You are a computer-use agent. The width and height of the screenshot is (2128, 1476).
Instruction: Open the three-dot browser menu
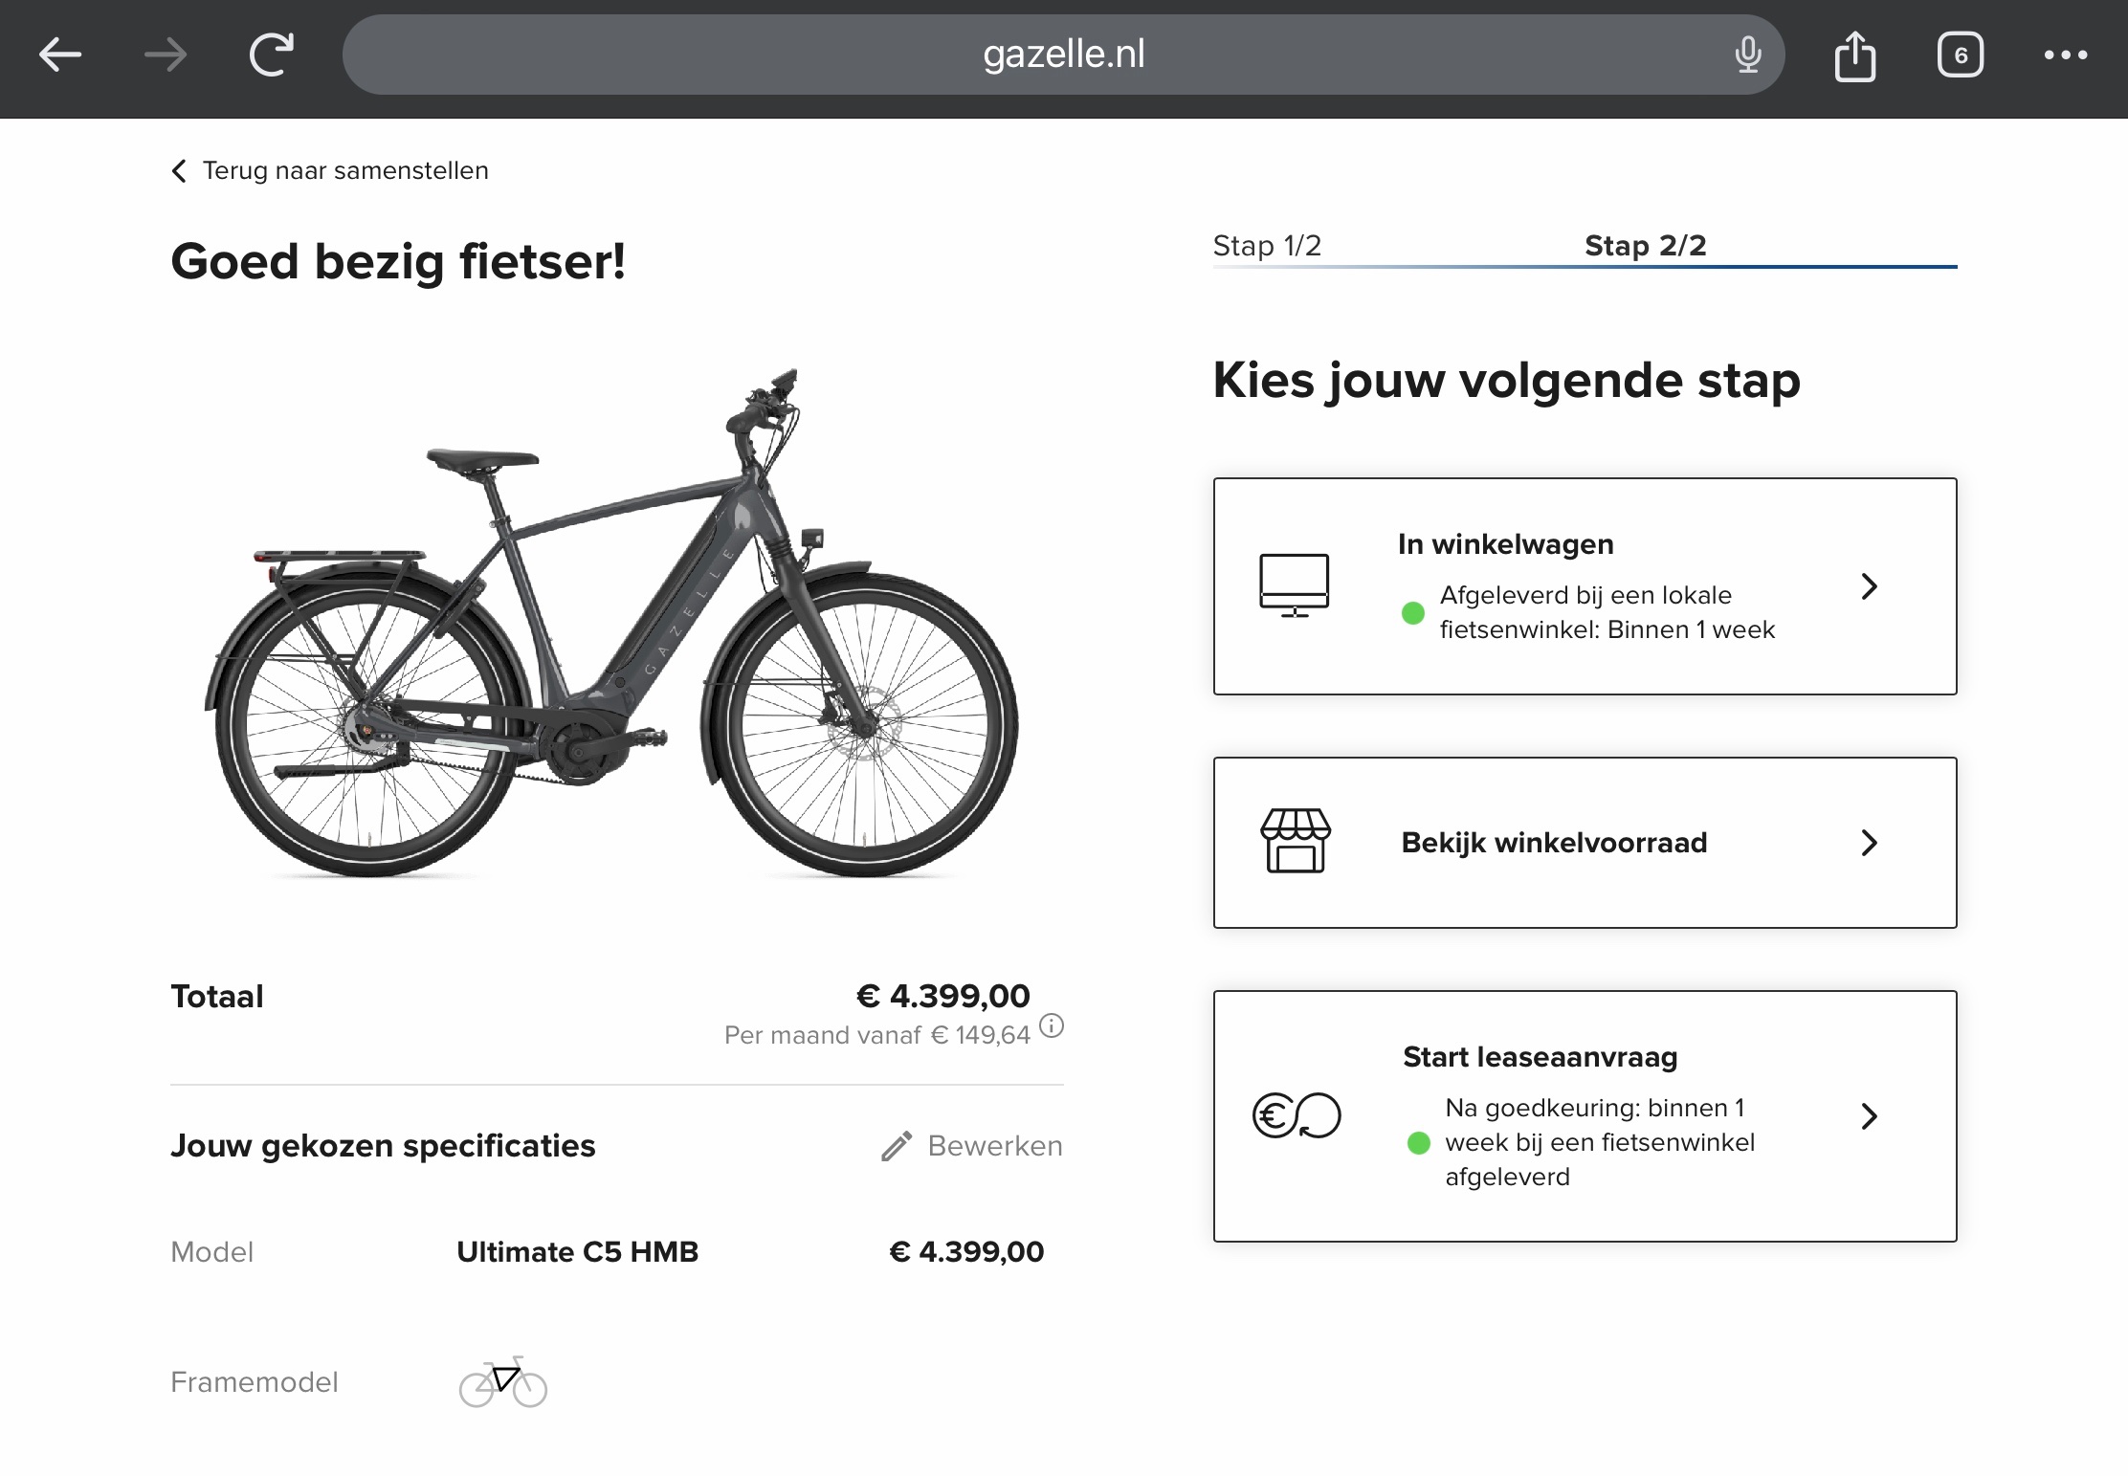pyautogui.click(x=2065, y=55)
